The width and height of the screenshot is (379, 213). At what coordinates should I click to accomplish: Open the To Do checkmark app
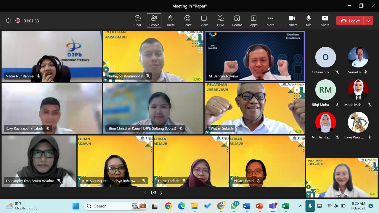pos(208,206)
